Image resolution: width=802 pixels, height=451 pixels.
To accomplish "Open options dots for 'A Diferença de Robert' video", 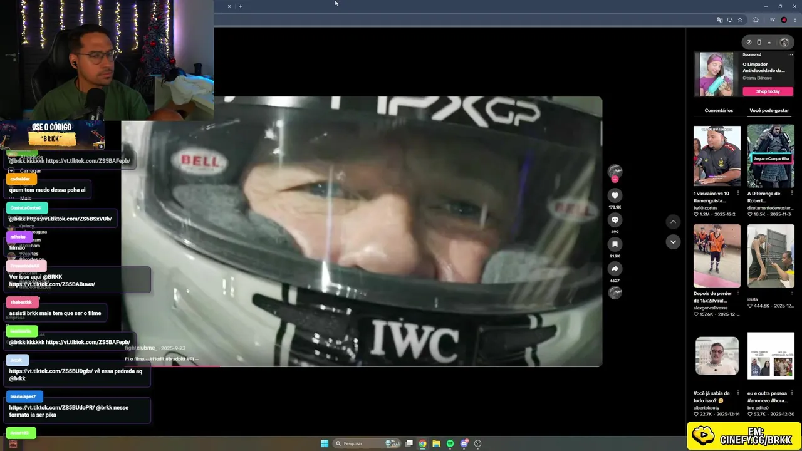I will [x=791, y=194].
